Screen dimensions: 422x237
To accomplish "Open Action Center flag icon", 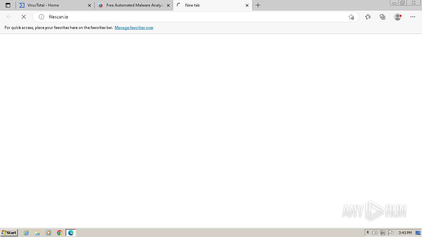I will point(391,233).
